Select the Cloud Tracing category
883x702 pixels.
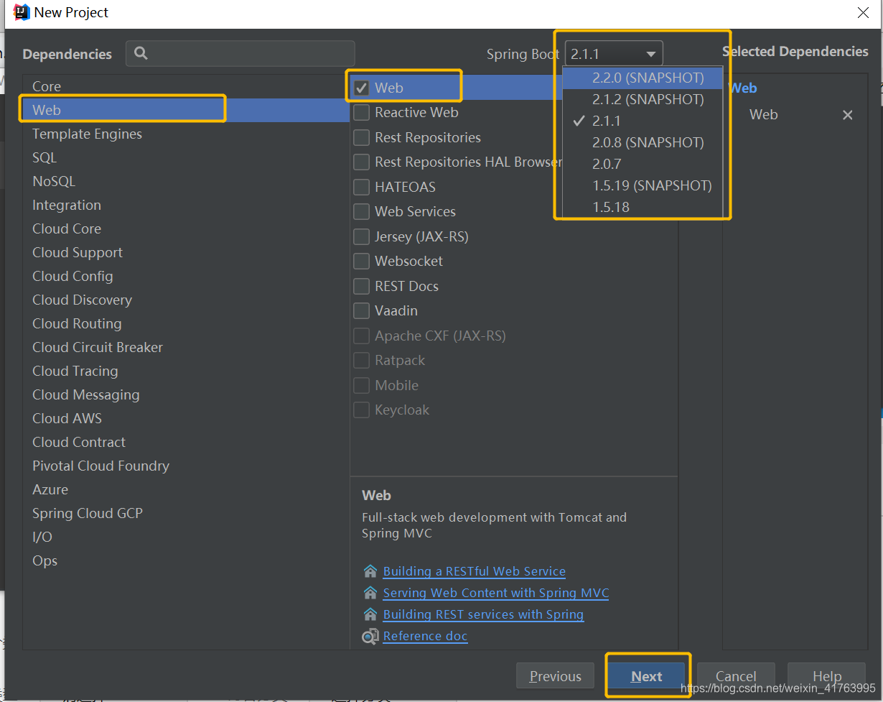pyautogui.click(x=186, y=371)
